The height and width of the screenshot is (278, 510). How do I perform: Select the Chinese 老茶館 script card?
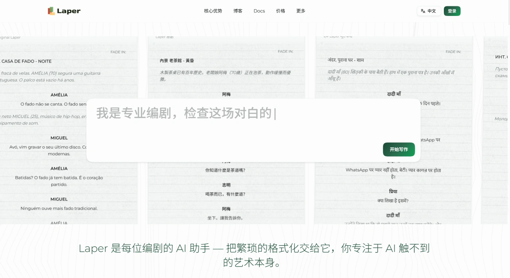[x=226, y=130]
